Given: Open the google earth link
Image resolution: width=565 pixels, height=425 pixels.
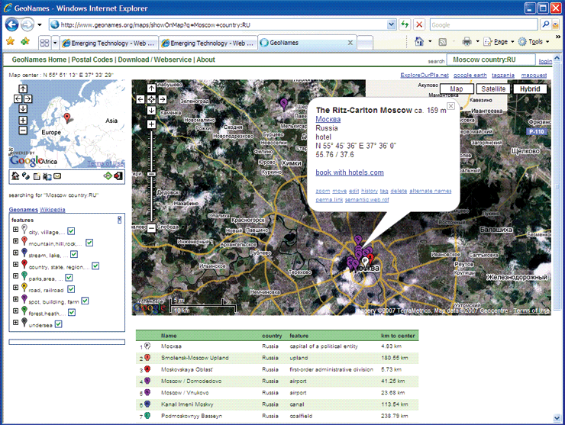Looking at the screenshot, I should point(470,75).
